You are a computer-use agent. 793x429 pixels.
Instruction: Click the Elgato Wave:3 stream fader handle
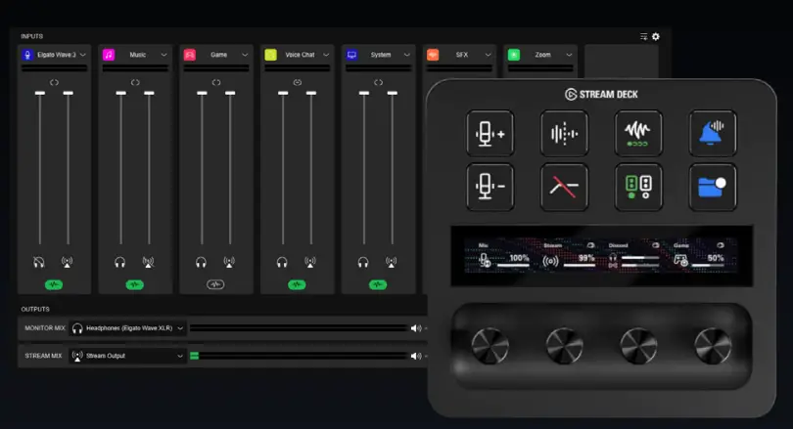click(x=69, y=93)
